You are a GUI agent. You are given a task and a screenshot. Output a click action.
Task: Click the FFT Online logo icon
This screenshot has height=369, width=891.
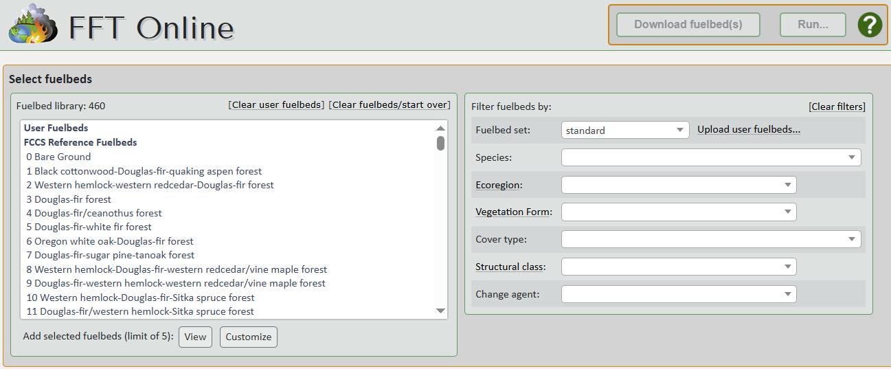click(32, 25)
